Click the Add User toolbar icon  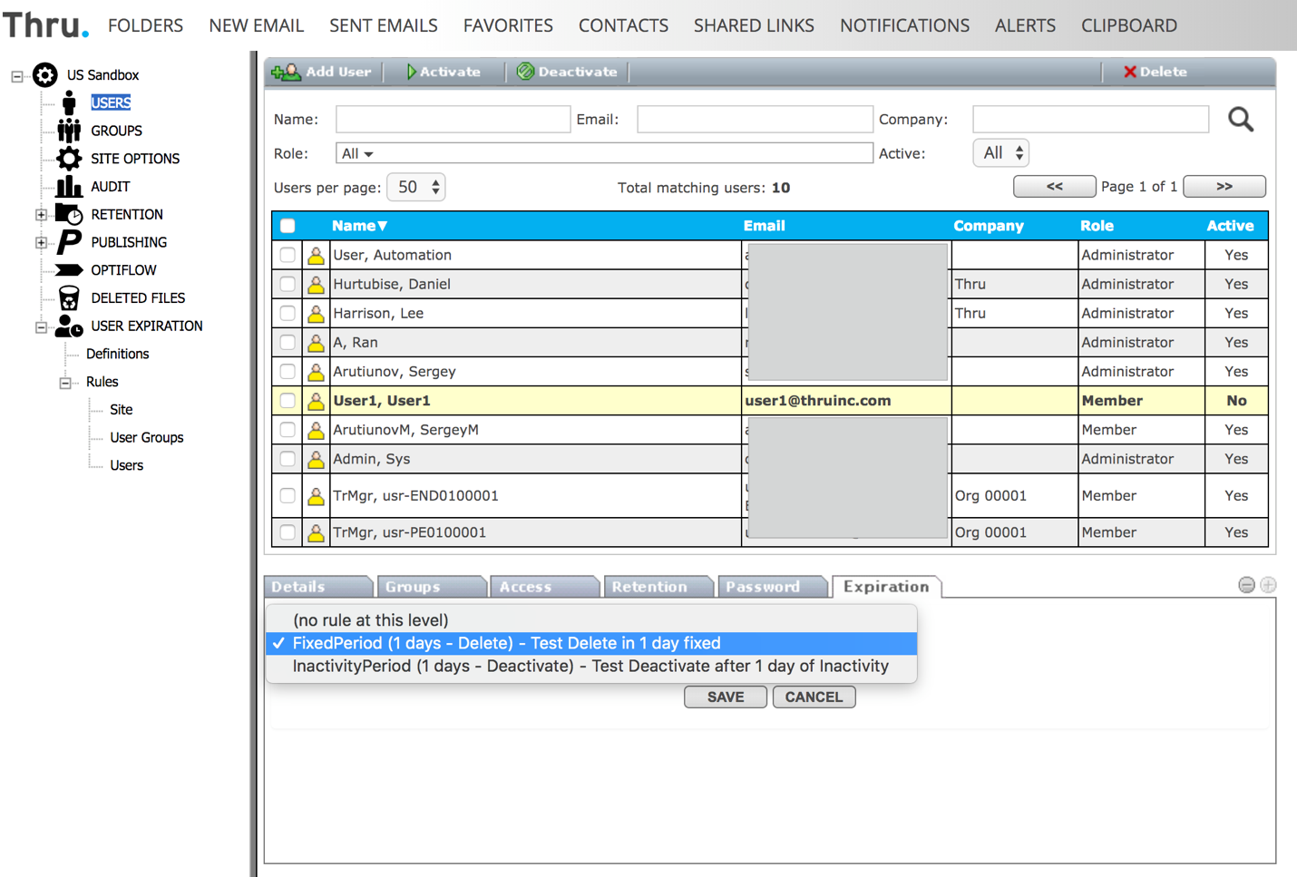(x=287, y=72)
